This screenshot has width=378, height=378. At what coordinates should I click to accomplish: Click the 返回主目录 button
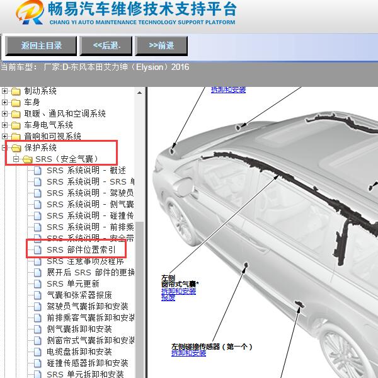[41, 46]
